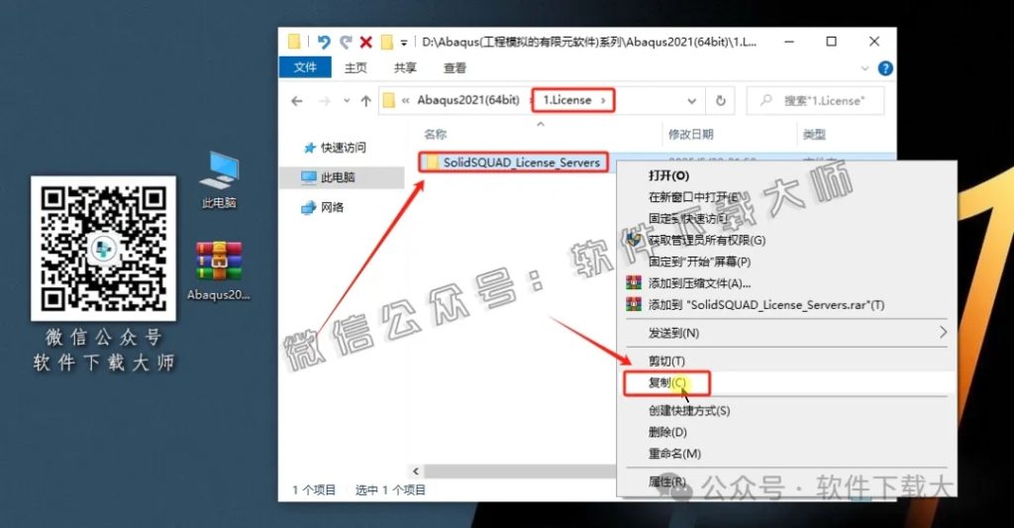Choose 固定到快速访问 from context menu
The width and height of the screenshot is (1014, 528).
688,218
